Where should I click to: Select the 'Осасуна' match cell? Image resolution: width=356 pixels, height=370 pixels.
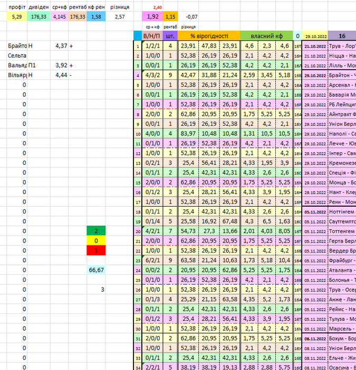pyautogui.click(x=342, y=367)
